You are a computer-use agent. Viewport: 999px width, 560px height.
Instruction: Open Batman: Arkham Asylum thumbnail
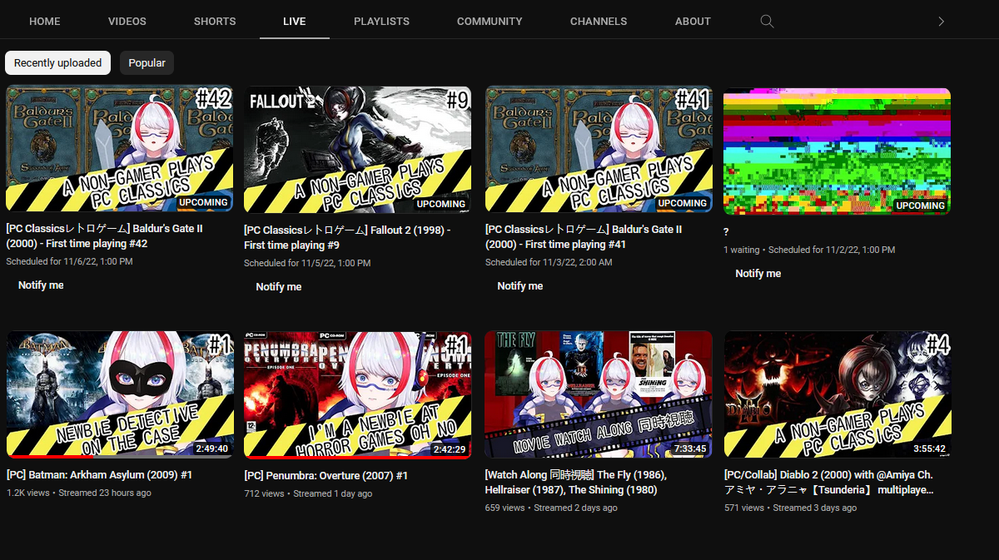point(120,394)
